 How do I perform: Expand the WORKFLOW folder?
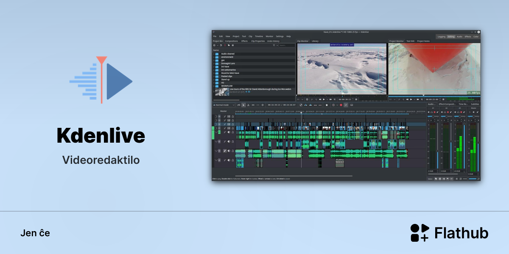click(x=214, y=86)
